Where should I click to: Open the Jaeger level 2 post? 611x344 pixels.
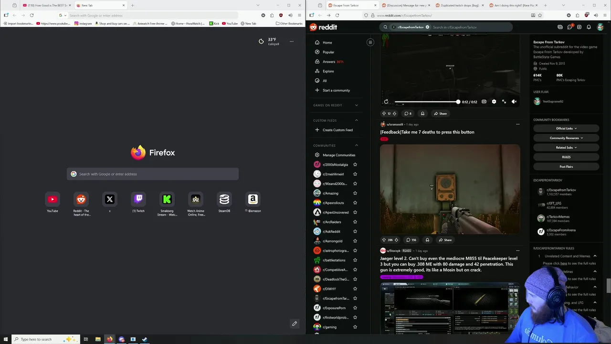pos(449,264)
